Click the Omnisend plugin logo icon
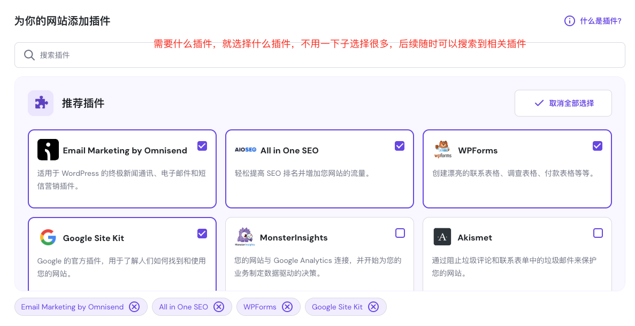The width and height of the screenshot is (635, 326). pos(48,150)
